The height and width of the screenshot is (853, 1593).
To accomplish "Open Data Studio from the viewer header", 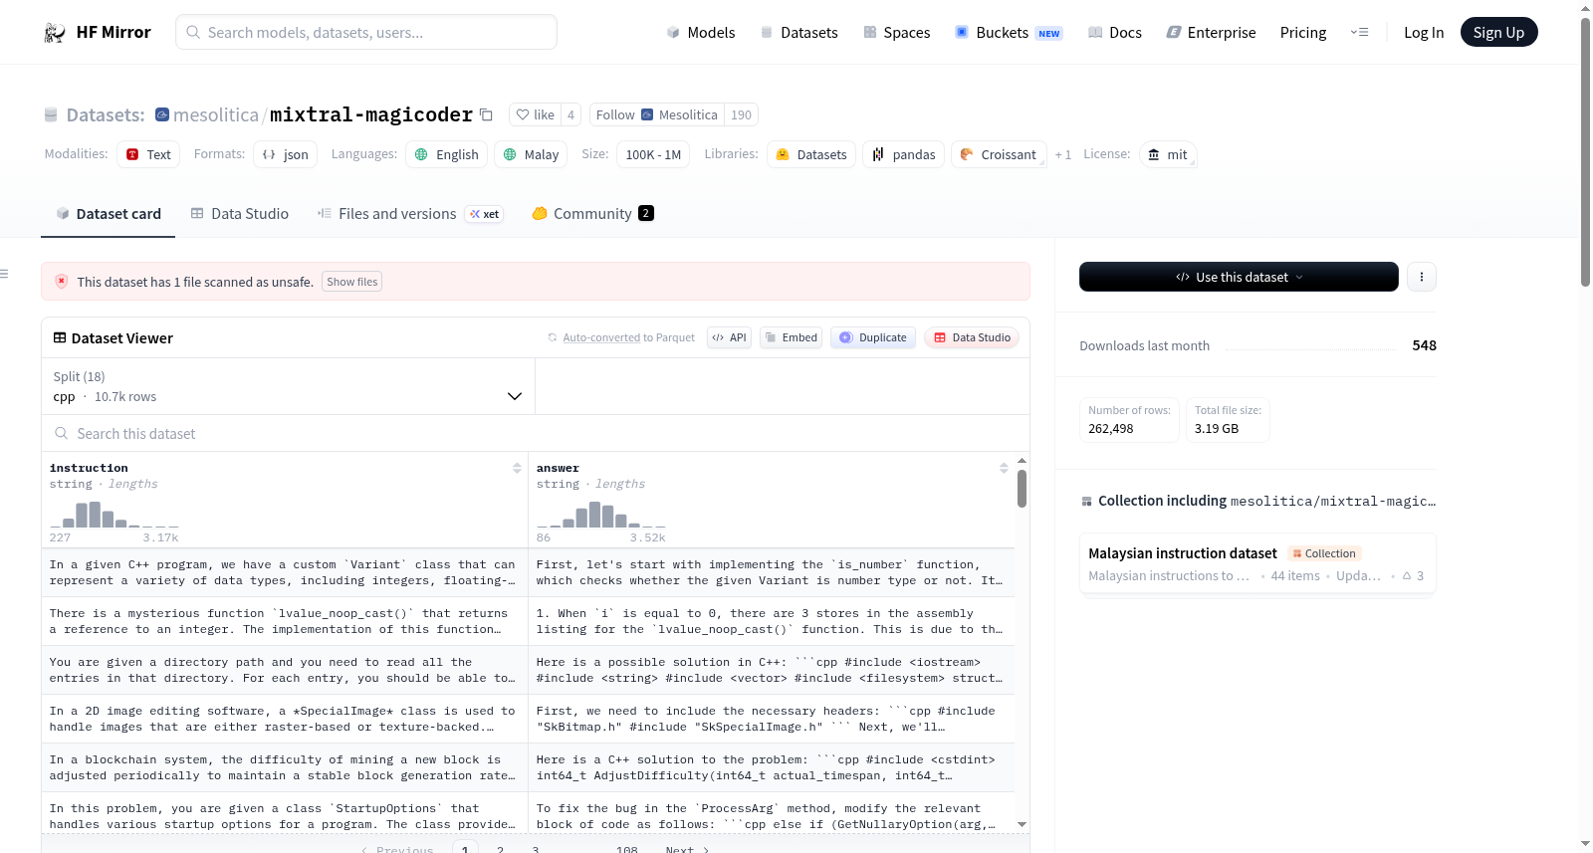I will point(972,337).
